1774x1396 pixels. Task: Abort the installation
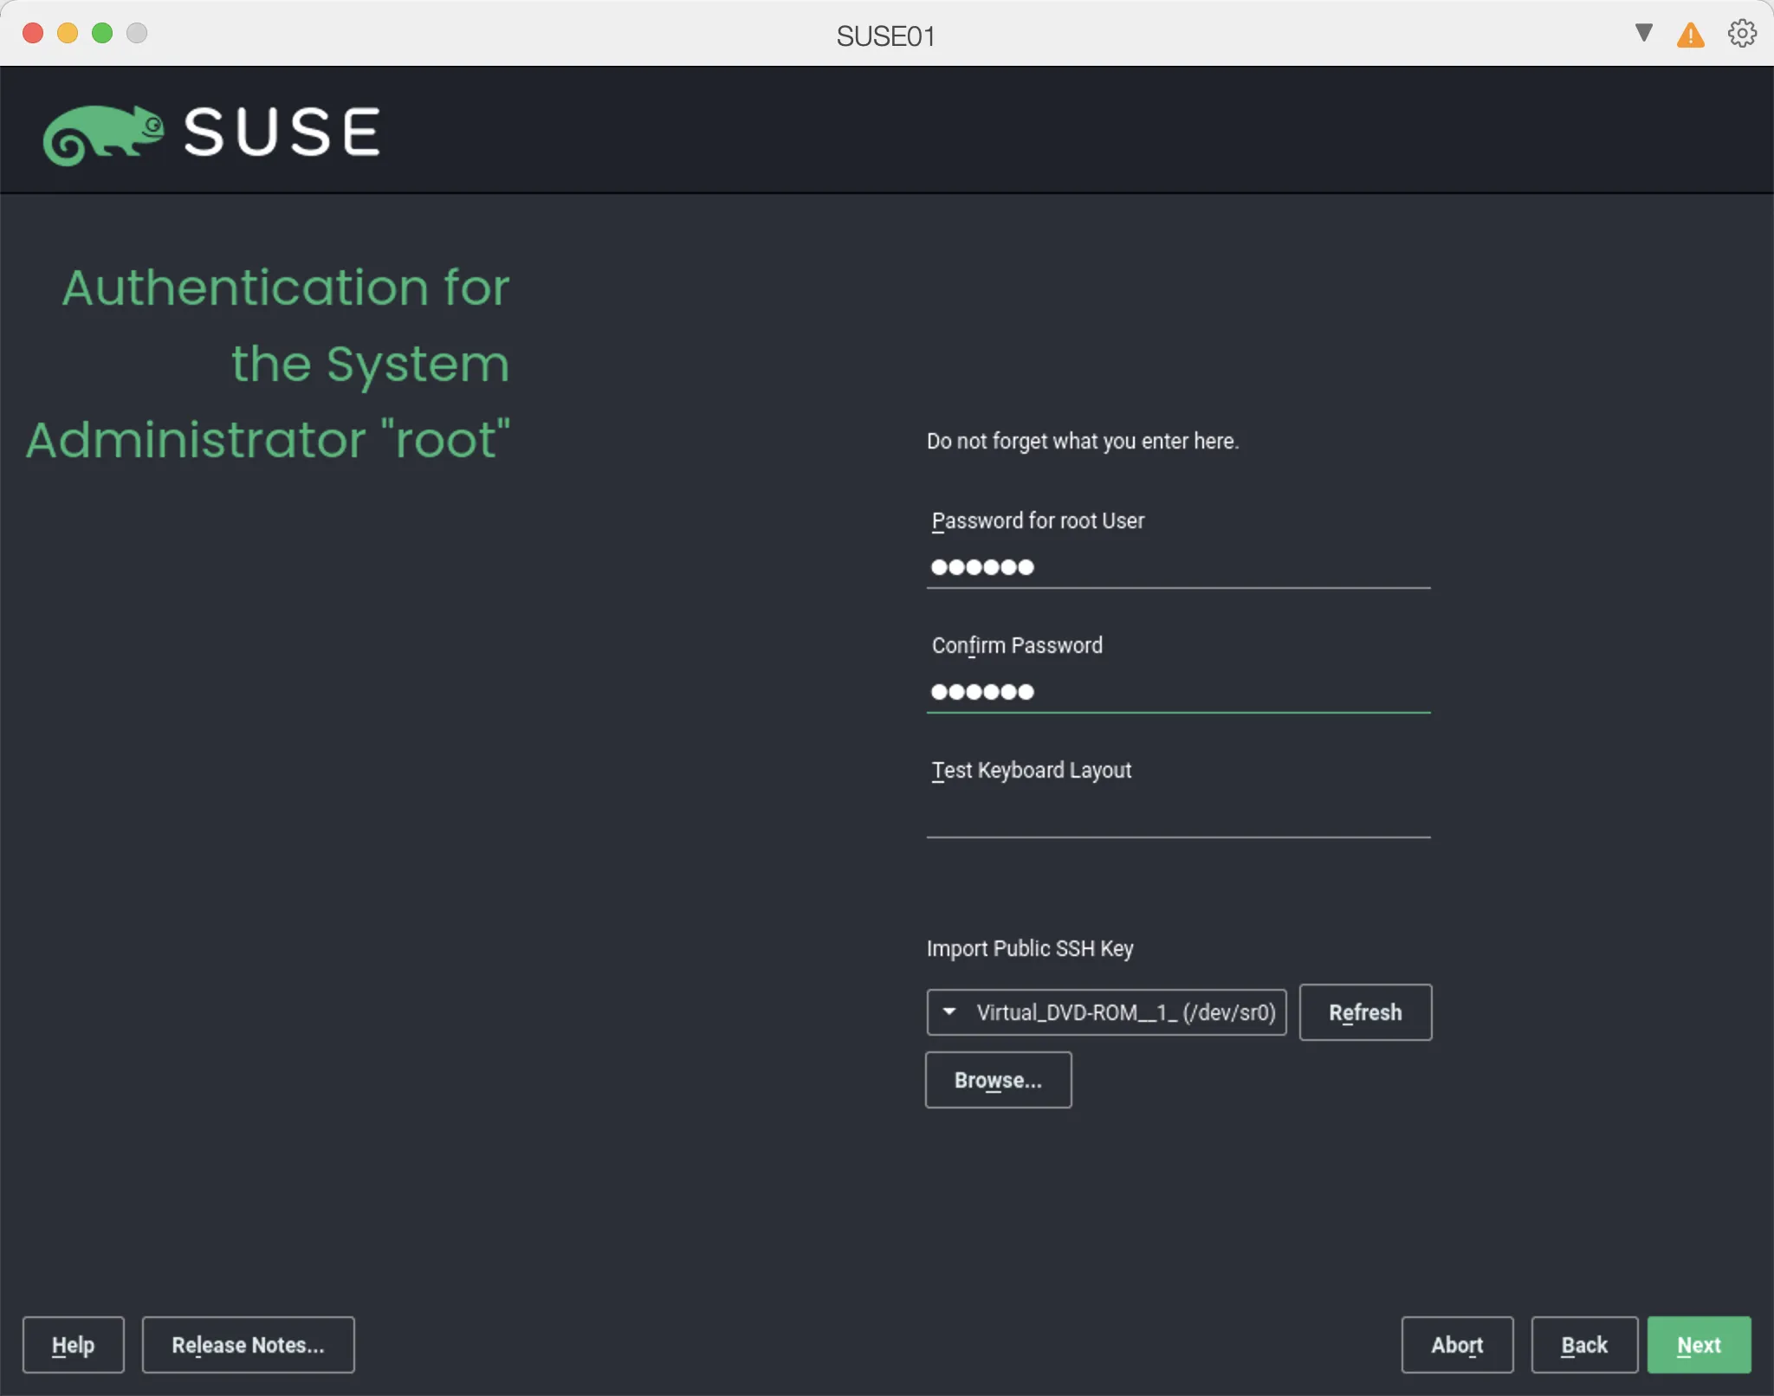coord(1457,1344)
